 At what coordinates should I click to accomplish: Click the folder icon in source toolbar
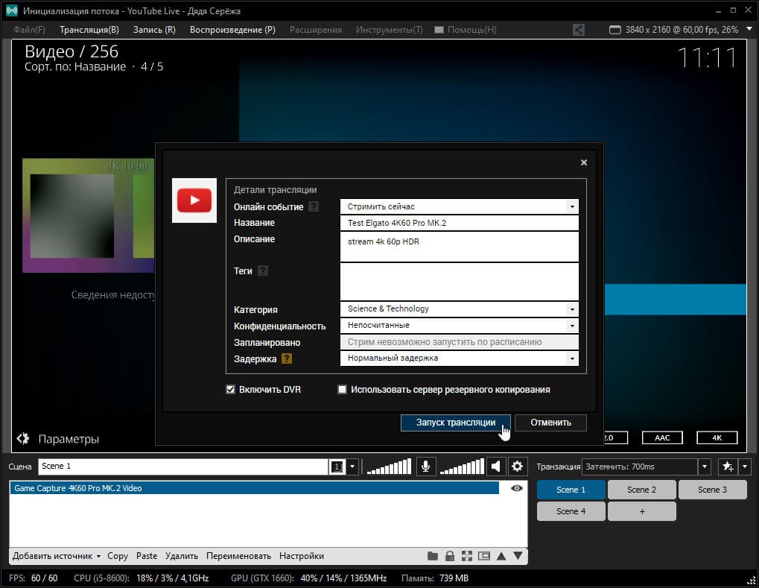[433, 556]
